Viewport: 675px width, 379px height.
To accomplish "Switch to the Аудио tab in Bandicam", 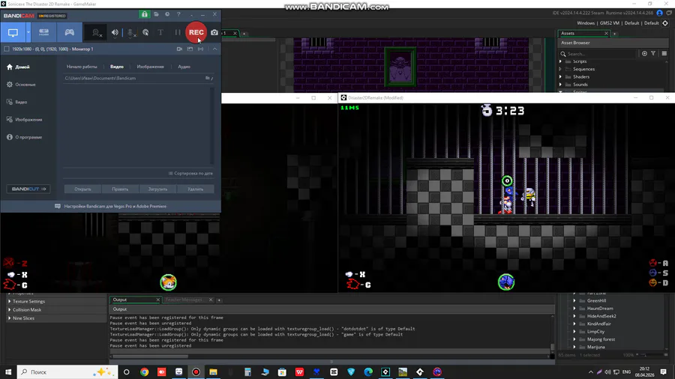I will (184, 67).
